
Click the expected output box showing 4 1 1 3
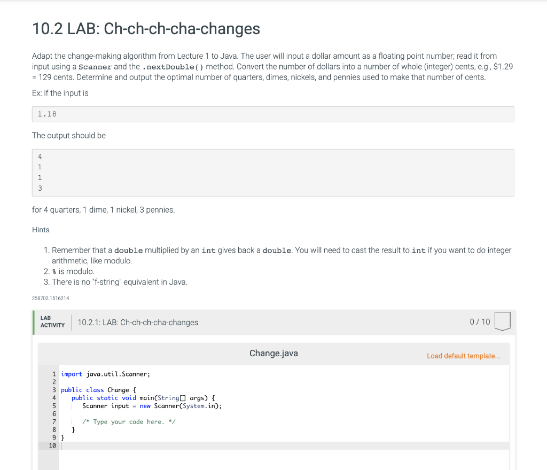click(x=273, y=172)
